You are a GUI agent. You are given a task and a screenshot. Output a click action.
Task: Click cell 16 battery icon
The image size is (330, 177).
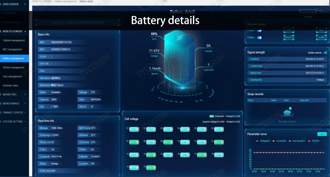click(x=185, y=155)
